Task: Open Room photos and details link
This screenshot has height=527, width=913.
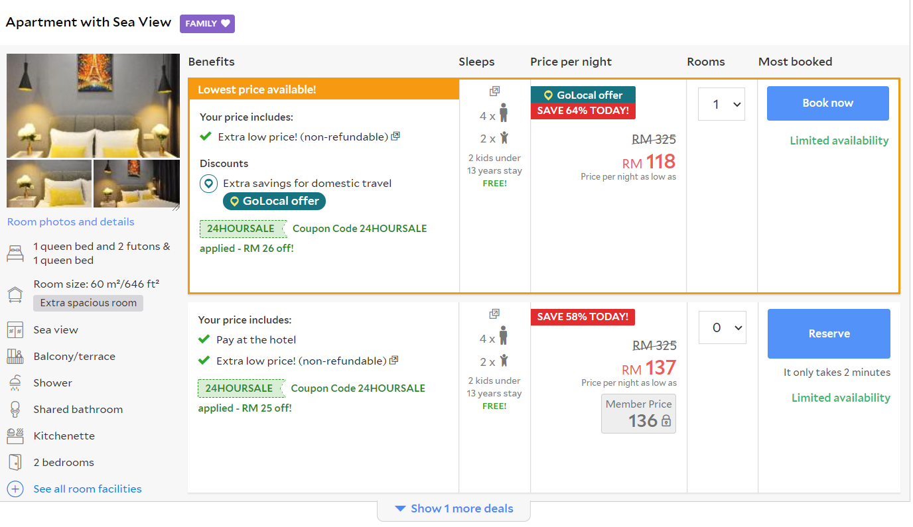Action: [71, 222]
